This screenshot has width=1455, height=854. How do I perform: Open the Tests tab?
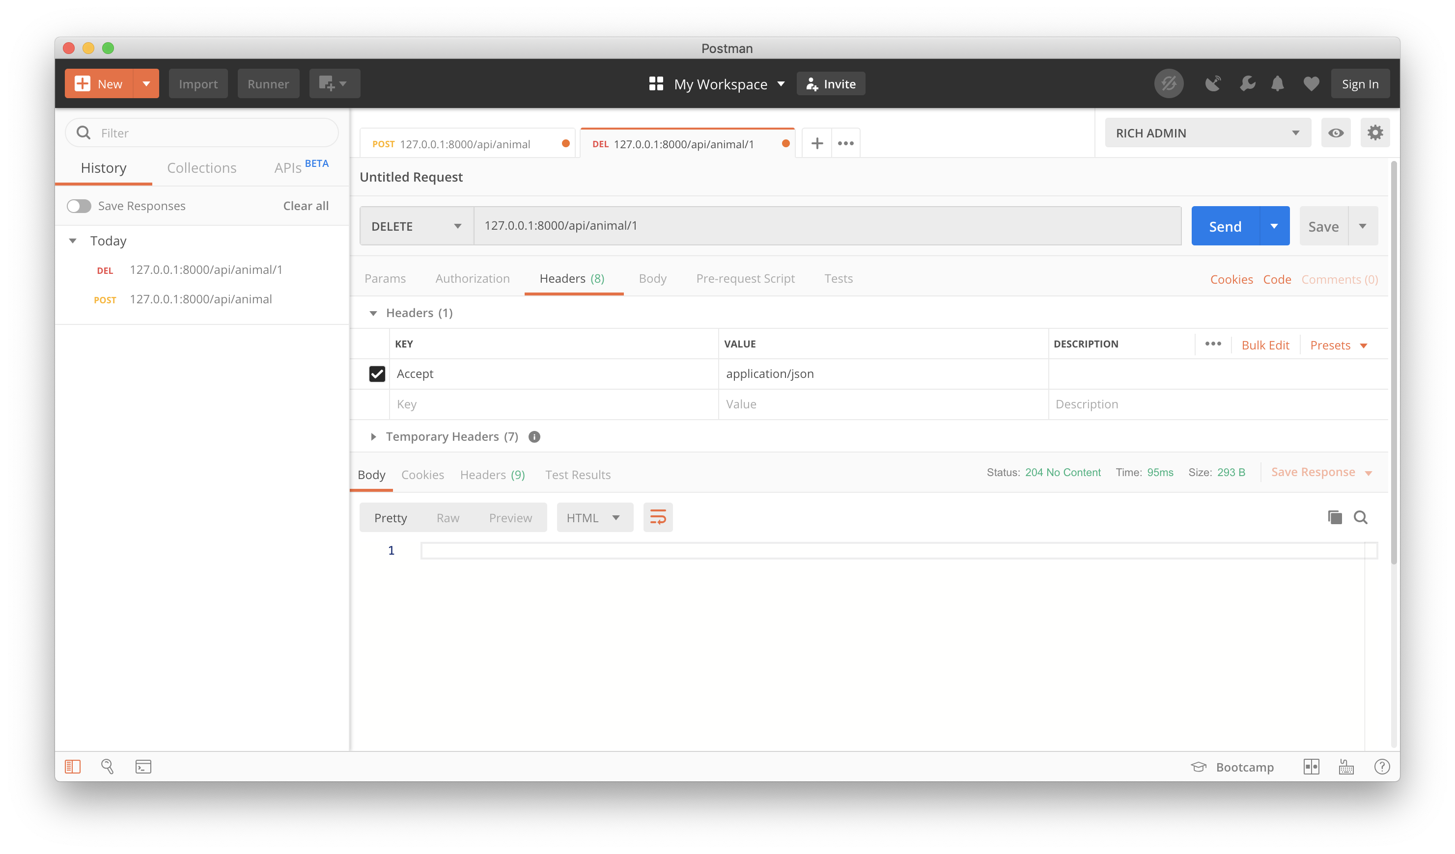838,279
